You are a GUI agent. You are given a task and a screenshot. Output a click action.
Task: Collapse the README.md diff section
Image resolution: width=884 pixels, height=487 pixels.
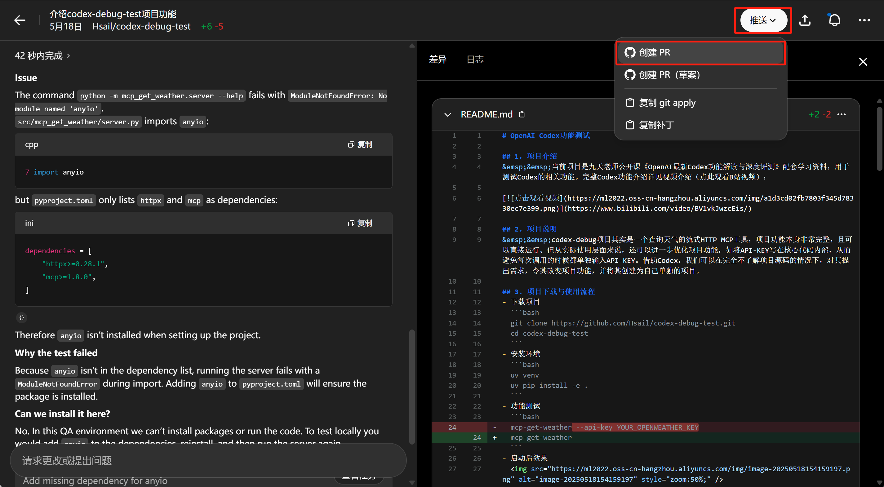pyautogui.click(x=447, y=115)
